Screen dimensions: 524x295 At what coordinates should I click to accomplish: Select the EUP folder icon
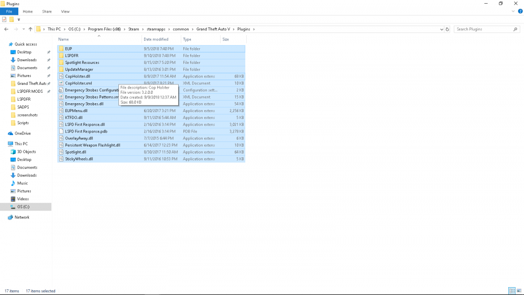(x=61, y=49)
